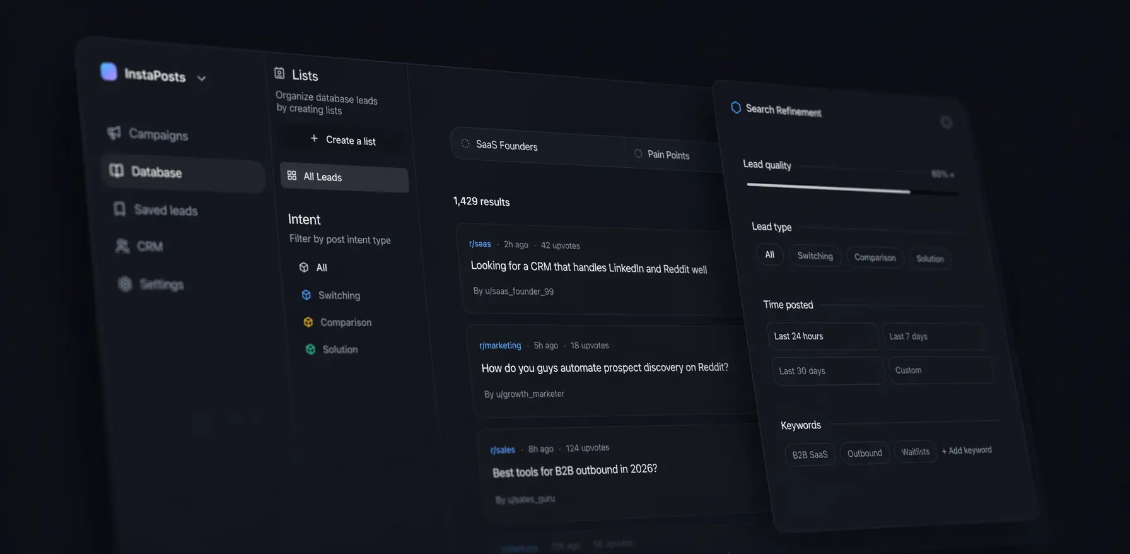
Task: Select Switching lead type chip
Action: 815,256
